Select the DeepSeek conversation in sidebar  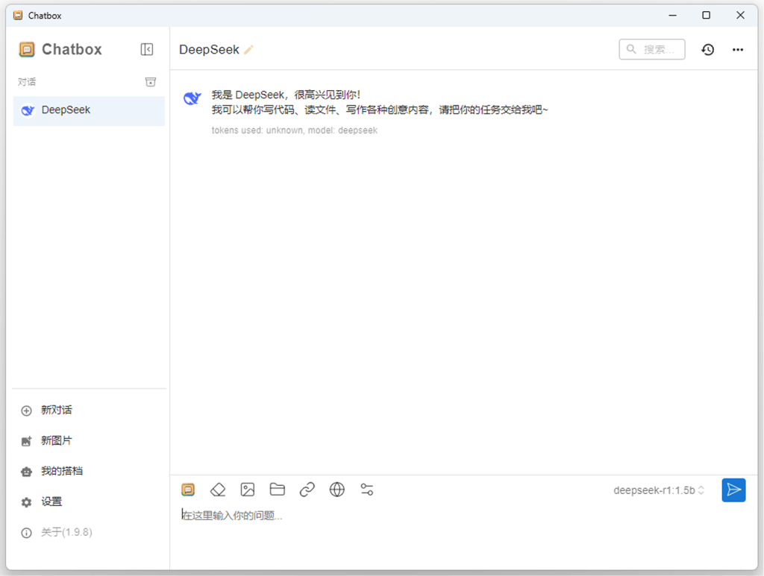click(x=89, y=110)
